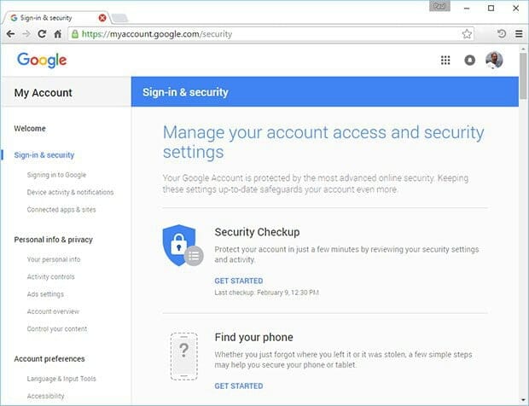Reload the page with the refresh icon
The width and height of the screenshot is (529, 406).
pyautogui.click(x=42, y=34)
